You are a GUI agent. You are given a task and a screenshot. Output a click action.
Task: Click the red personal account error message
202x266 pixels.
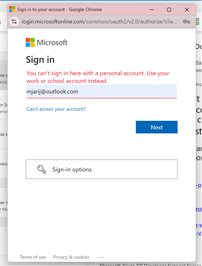tap(98, 77)
